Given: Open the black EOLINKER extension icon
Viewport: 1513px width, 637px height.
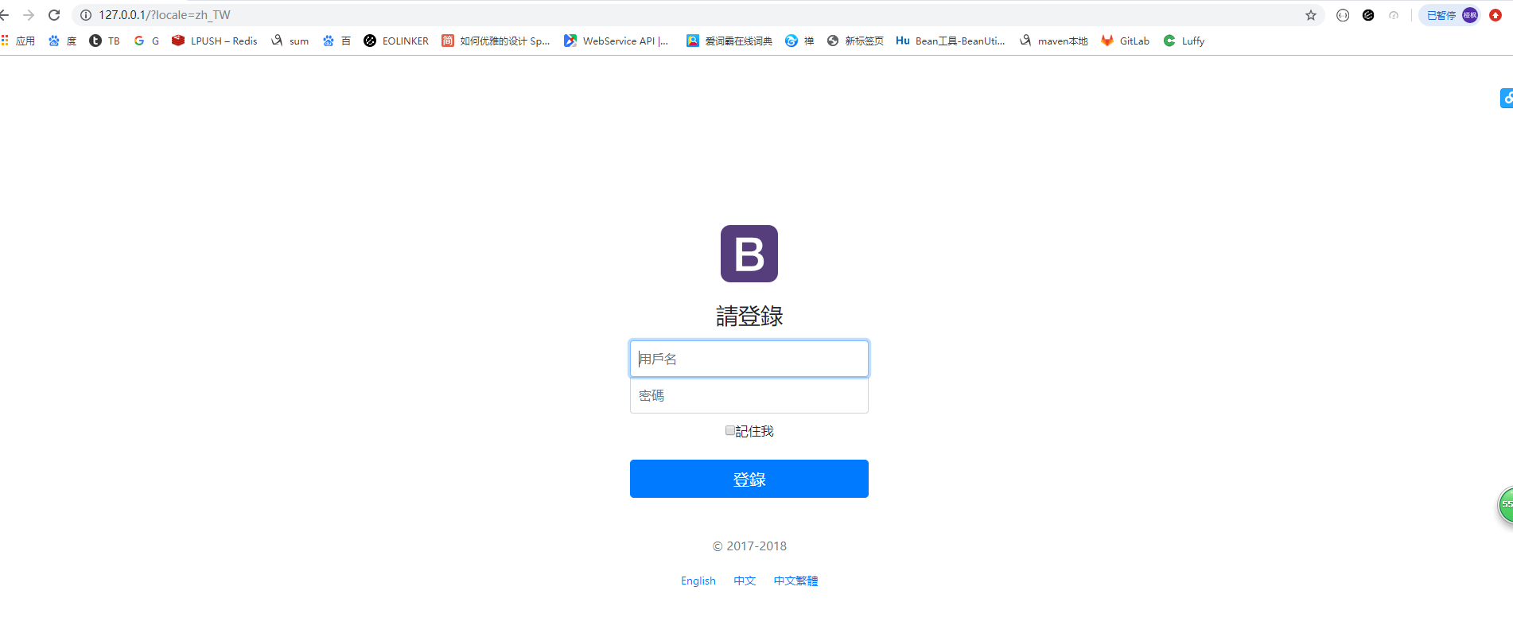Looking at the screenshot, I should pos(1368,15).
